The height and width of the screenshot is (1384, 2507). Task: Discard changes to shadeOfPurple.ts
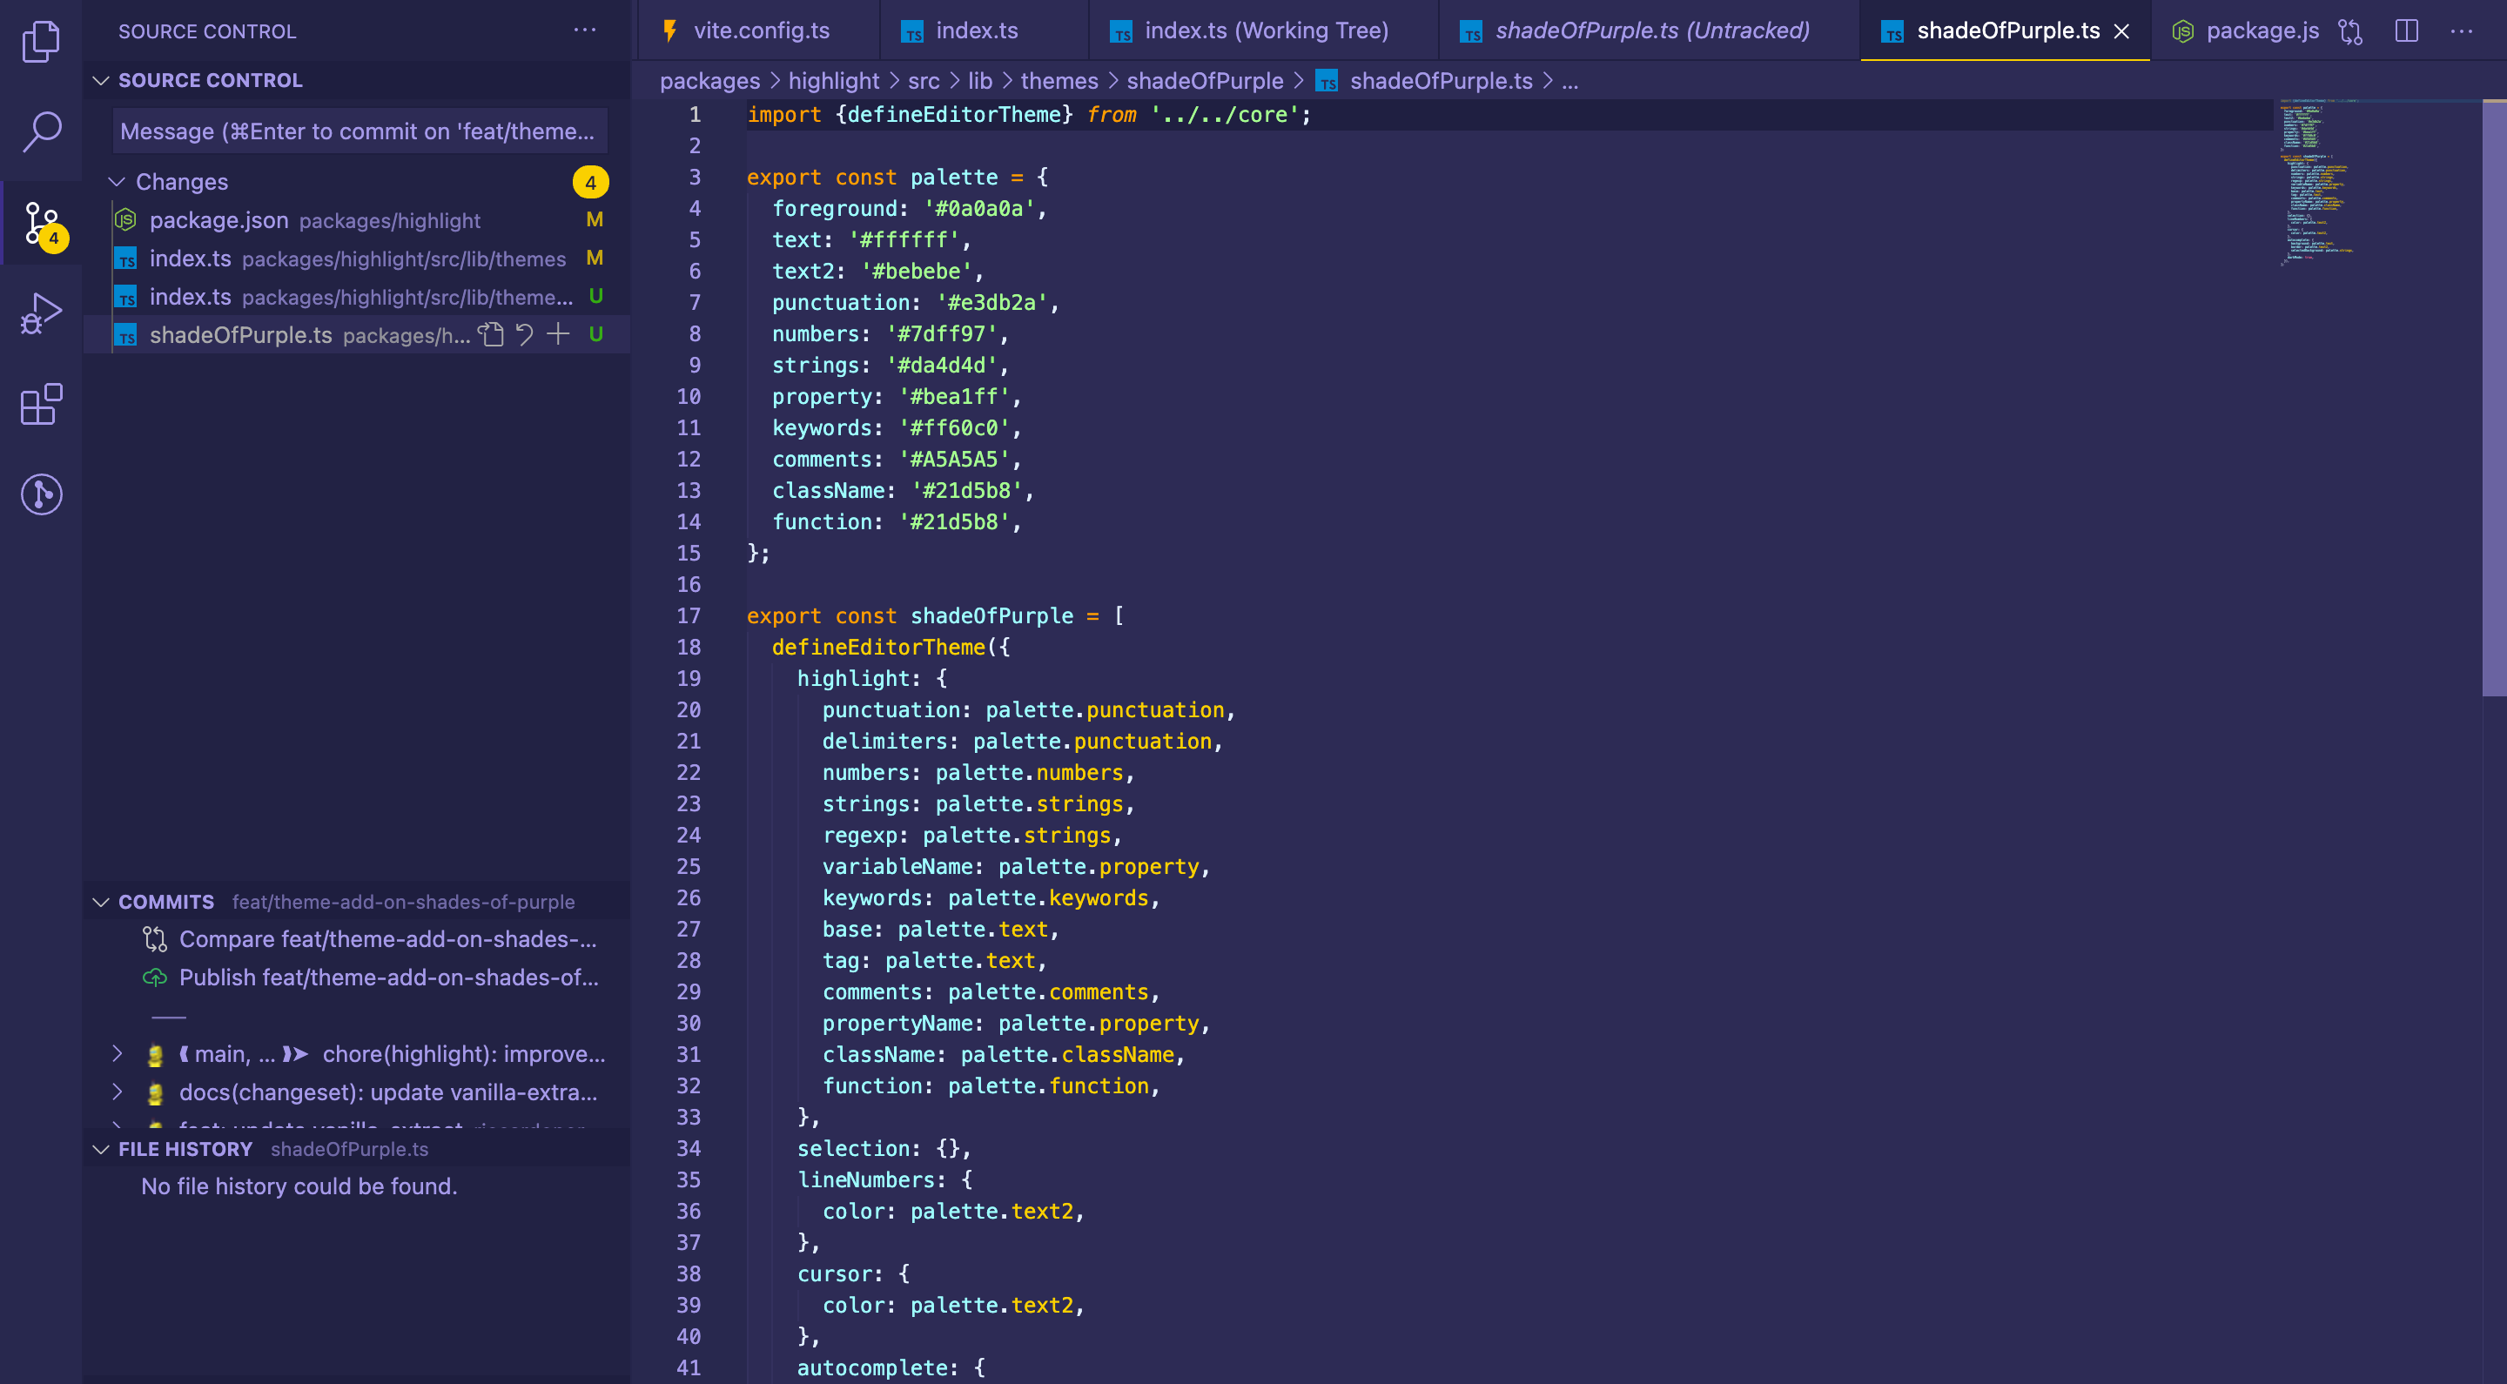point(525,334)
